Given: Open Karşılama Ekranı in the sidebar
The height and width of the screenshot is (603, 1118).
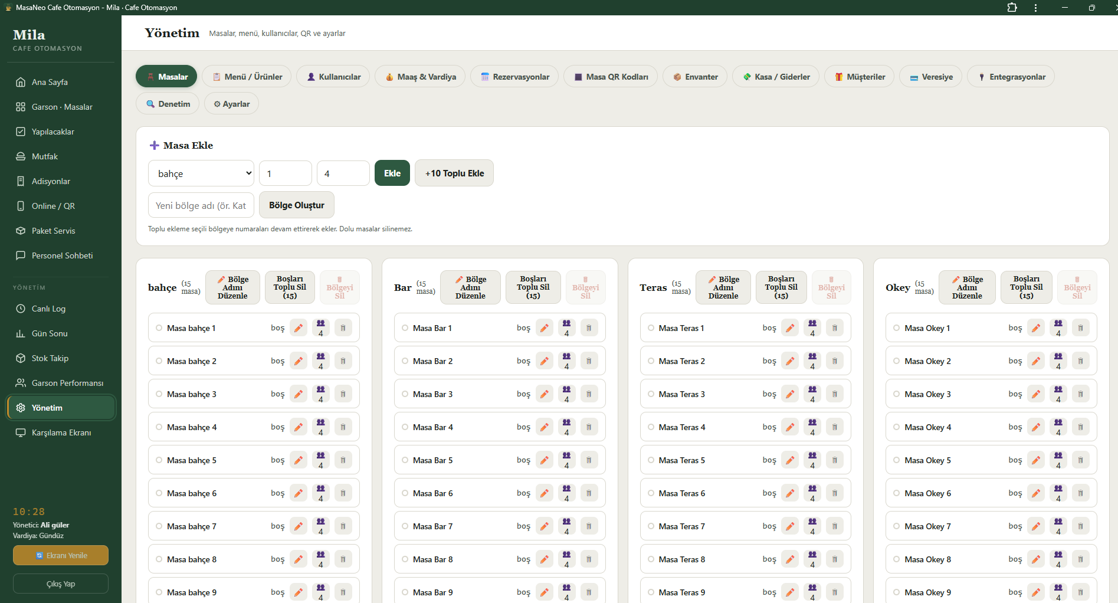Looking at the screenshot, I should (x=61, y=432).
